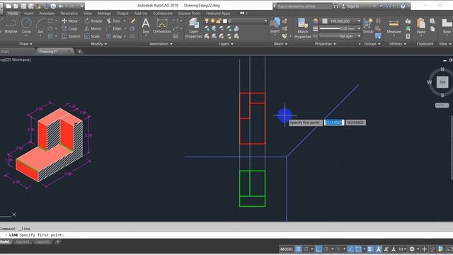Toggle the layer freeze sun icon
The height and width of the screenshot is (255, 453).
[x=212, y=21]
